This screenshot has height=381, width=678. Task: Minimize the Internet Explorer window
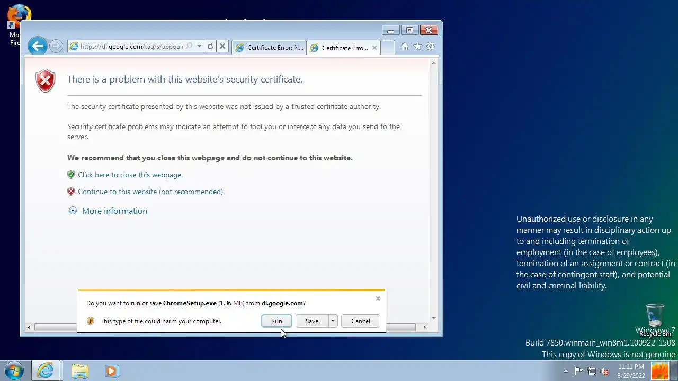click(x=390, y=30)
